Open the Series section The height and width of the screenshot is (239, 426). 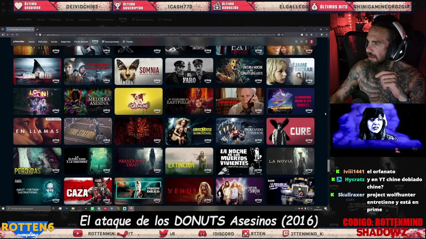point(54,41)
